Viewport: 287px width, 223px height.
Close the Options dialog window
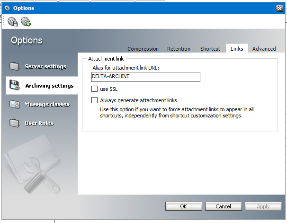(x=279, y=8)
